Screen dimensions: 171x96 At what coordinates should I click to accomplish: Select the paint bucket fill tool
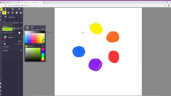click(21, 13)
